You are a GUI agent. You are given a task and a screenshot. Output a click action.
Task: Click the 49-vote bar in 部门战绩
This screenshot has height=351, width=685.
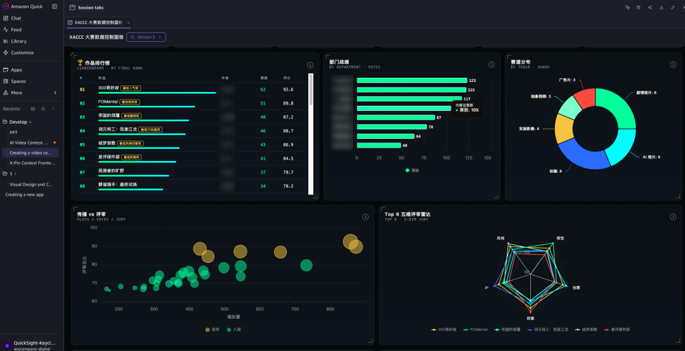pyautogui.click(x=379, y=145)
